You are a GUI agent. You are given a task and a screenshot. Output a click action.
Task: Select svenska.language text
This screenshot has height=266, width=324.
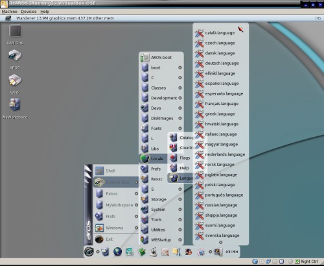(222, 236)
